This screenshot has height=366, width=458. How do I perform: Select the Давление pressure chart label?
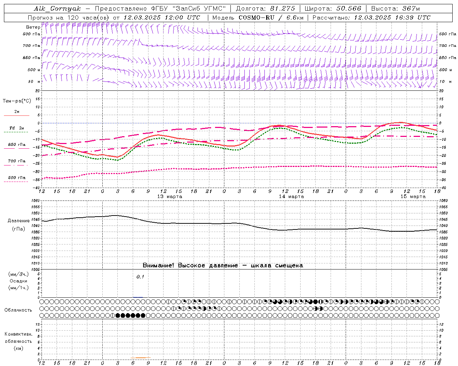pyautogui.click(x=19, y=221)
